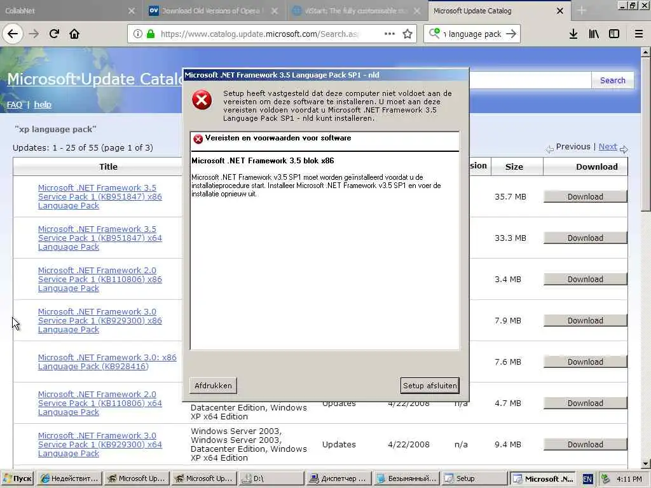Open the library bookshelf icon
651x488 pixels.
tap(594, 34)
